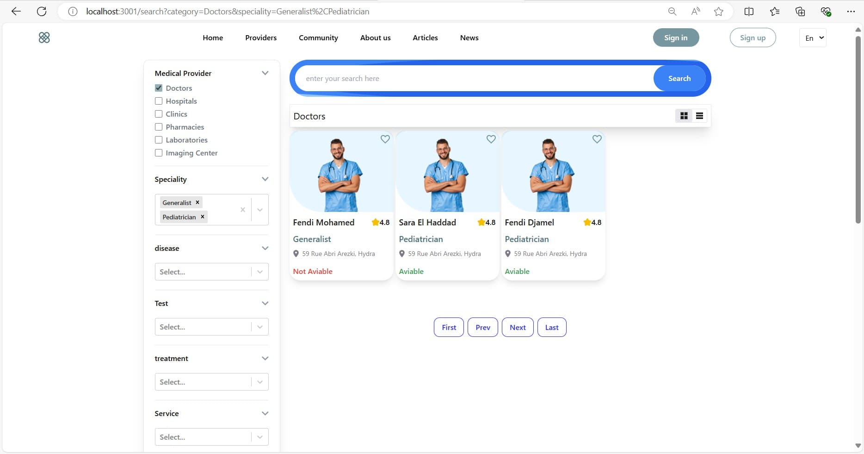Remove the Generalist speciality tag
This screenshot has width=864, height=454.
click(x=197, y=202)
